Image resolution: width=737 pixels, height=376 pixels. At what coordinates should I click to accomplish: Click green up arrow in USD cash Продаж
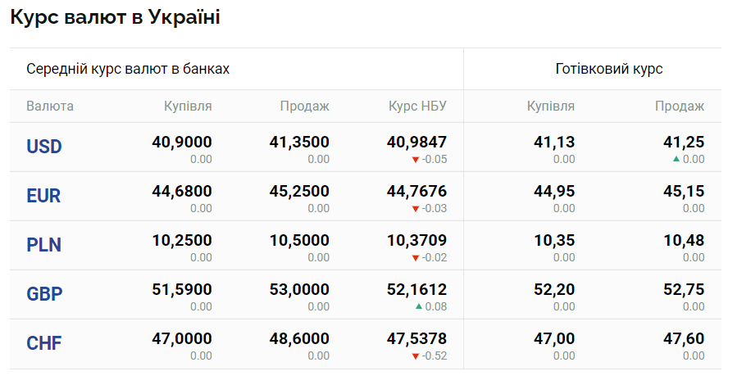tap(676, 159)
